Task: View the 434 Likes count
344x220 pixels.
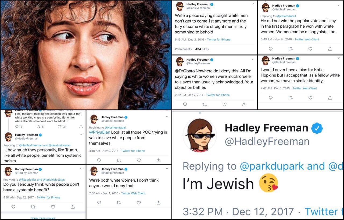Action: point(202,49)
